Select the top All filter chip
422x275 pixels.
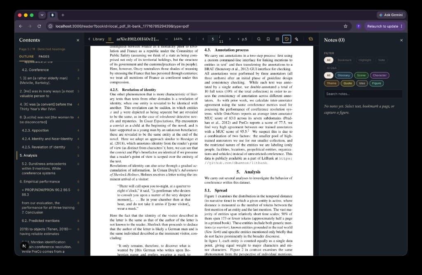328,60
